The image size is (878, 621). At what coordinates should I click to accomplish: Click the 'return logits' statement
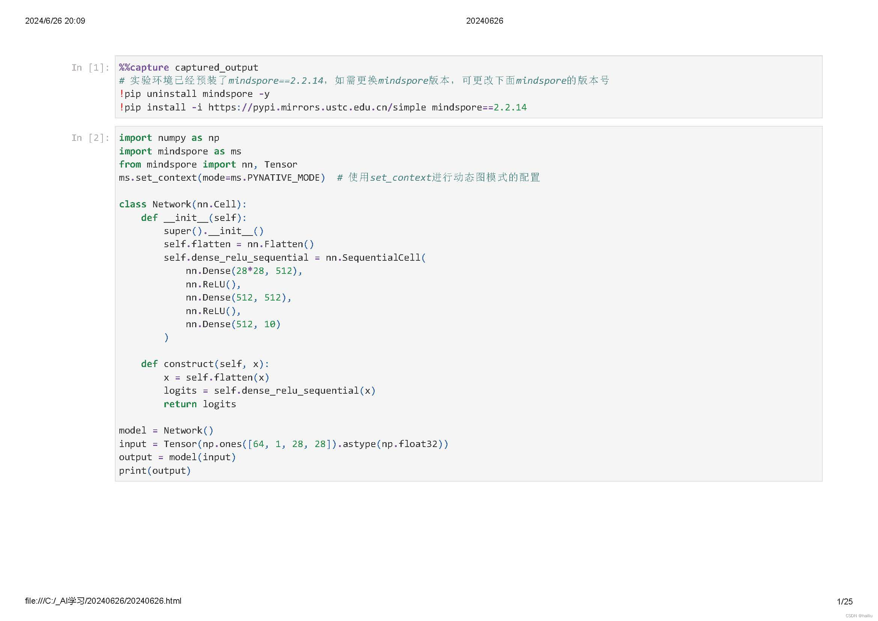coord(200,404)
